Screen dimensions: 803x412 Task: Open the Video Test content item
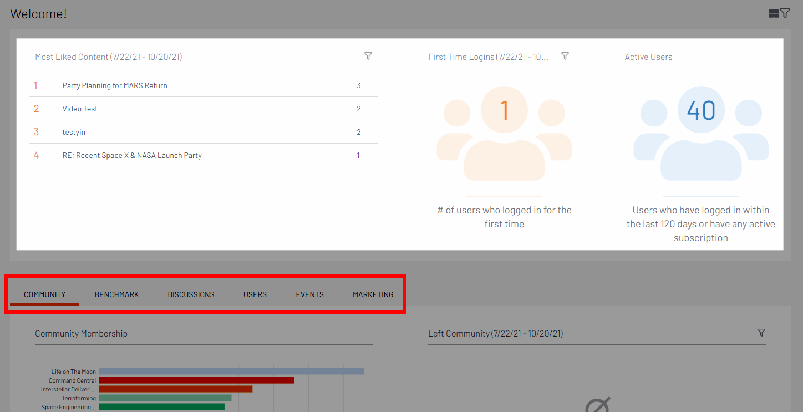pos(80,109)
